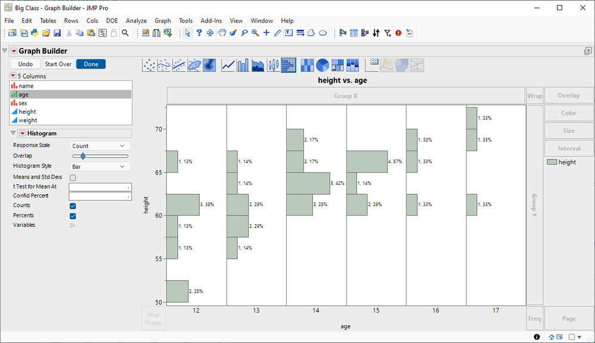The image size is (595, 343).
Task: Select the Histogram element icon
Action: tap(289, 65)
